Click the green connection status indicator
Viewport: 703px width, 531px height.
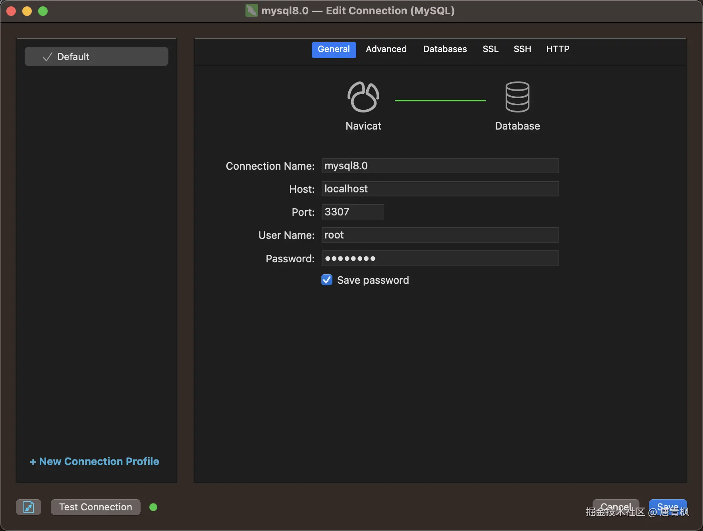coord(153,507)
